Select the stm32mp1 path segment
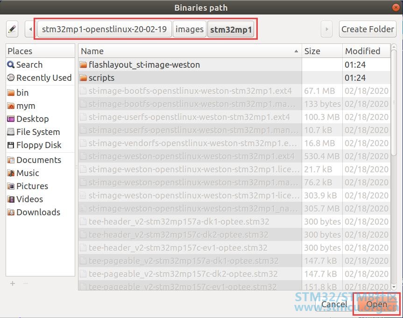Screen dimensions: 403x318 231,29
